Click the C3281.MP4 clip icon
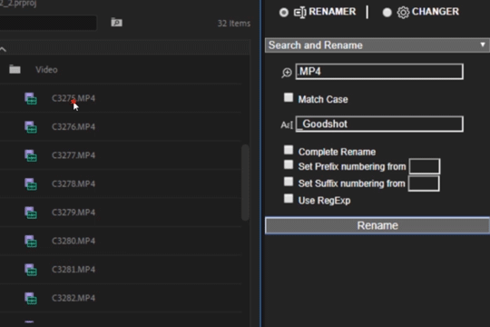This screenshot has width=490, height=327. coord(31,270)
